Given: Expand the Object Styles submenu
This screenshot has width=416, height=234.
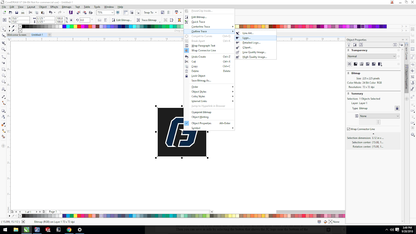Looking at the screenshot, I should click(x=209, y=92).
